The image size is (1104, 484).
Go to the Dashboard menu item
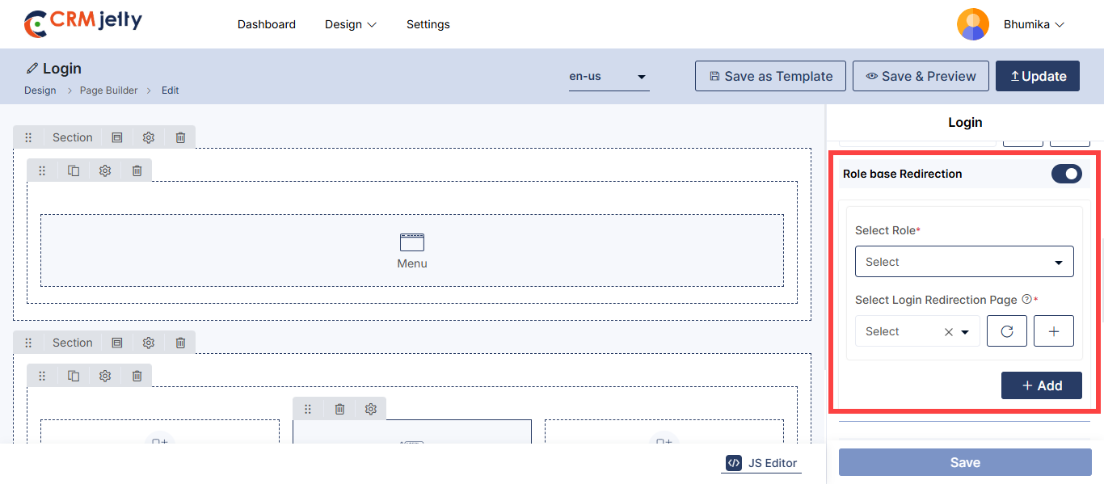[267, 24]
